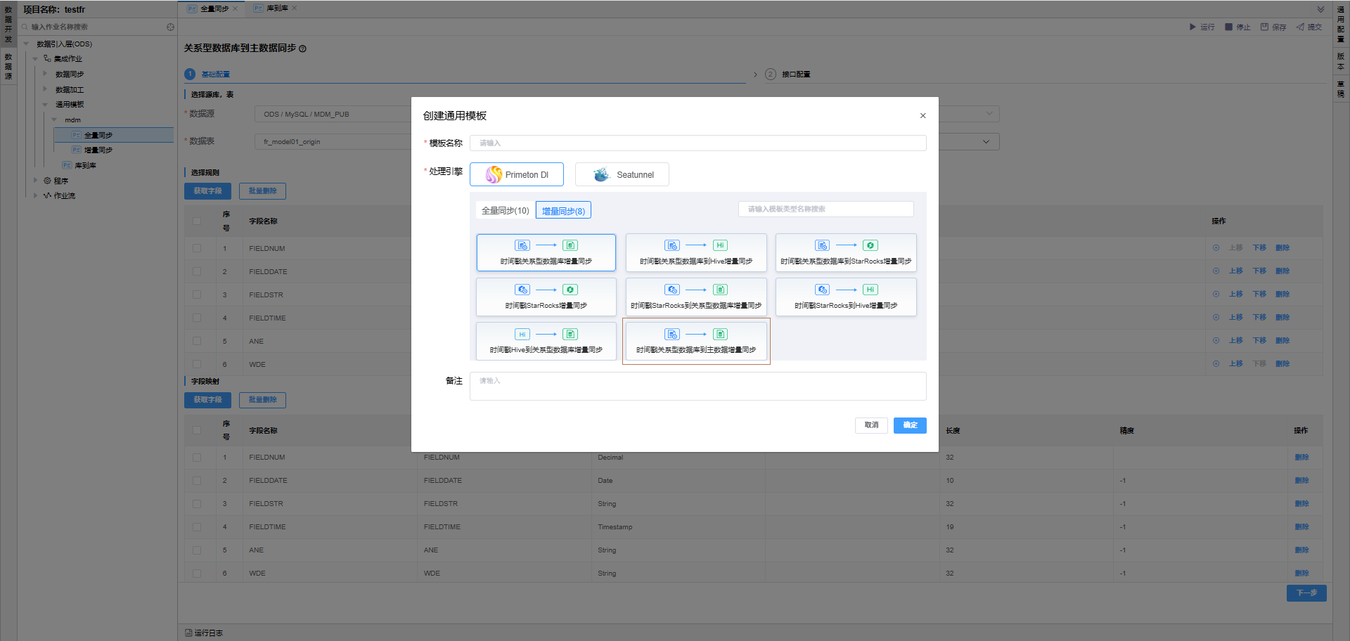
Task: Select 时间戳StarRocks到Hive增量同步 template
Action: tap(845, 297)
